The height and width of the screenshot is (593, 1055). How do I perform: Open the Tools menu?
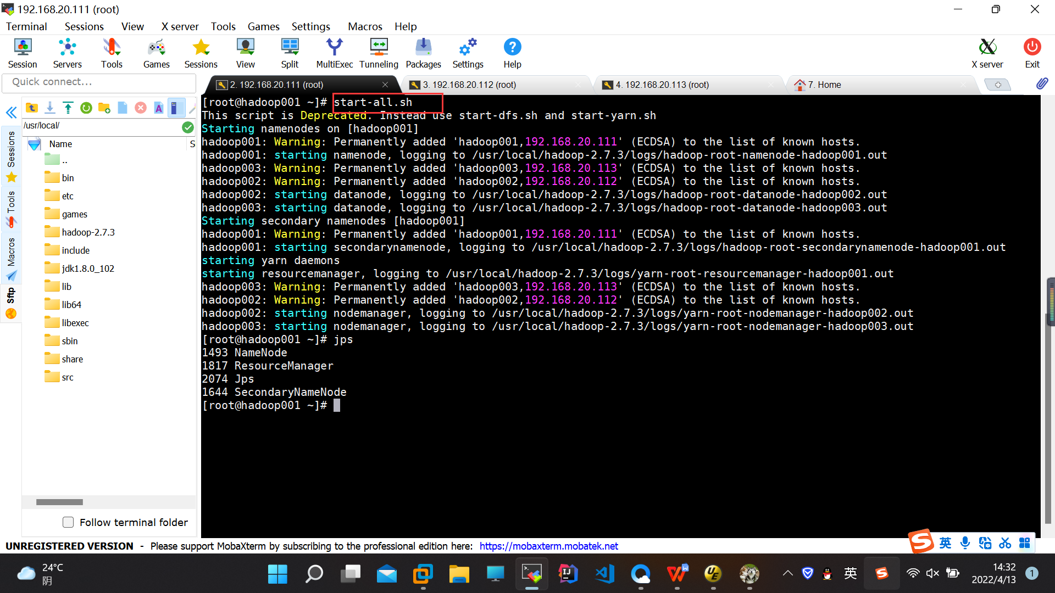click(x=222, y=27)
